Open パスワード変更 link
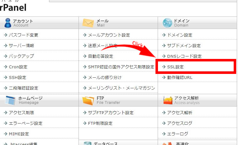Viewport: 239px width, 145px height. (23, 35)
